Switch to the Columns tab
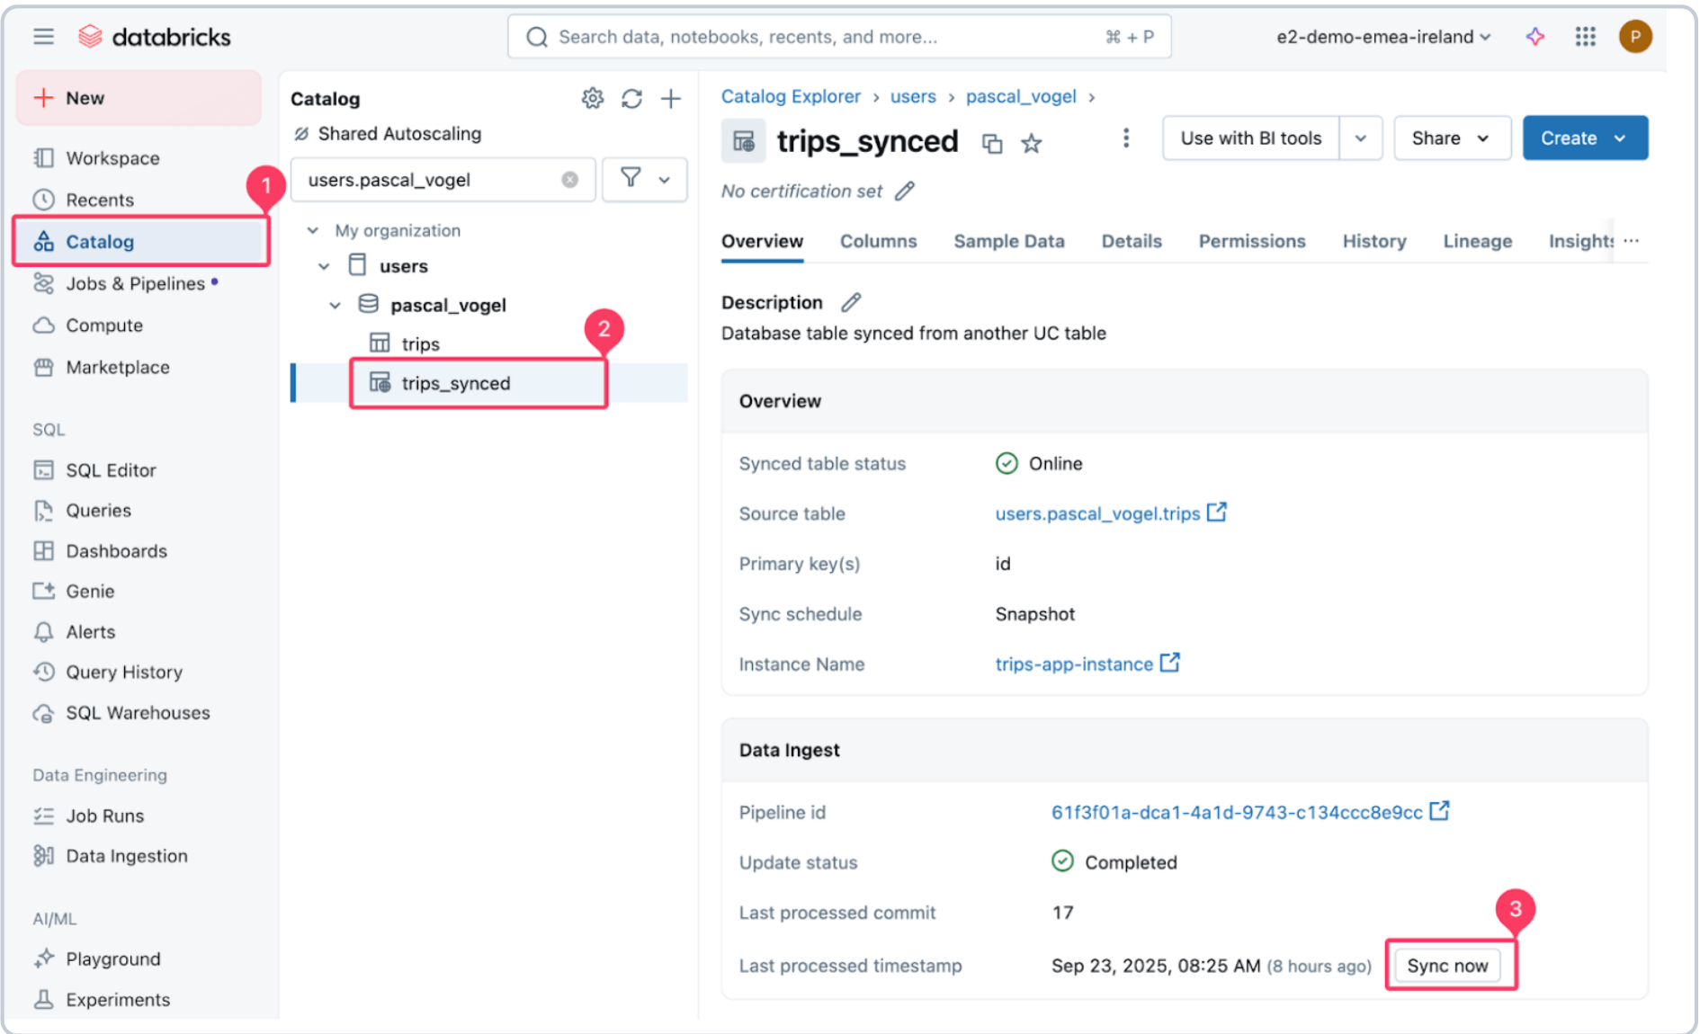The height and width of the screenshot is (1034, 1700). tap(878, 241)
